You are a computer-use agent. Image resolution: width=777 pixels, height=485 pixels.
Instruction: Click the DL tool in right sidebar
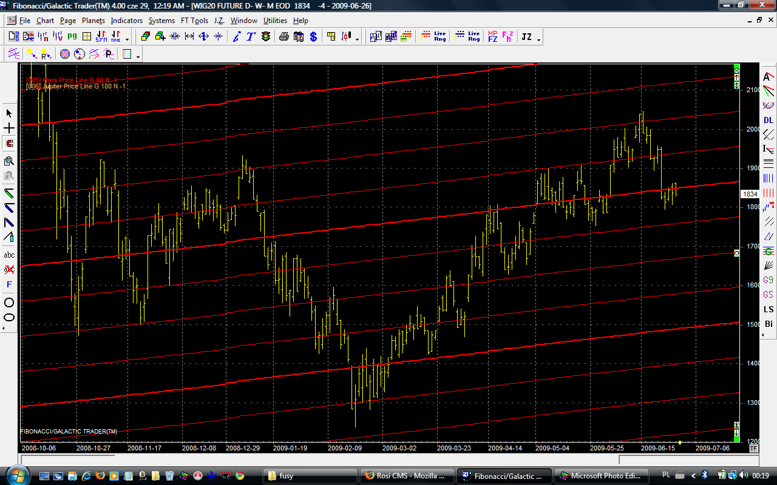pos(769,120)
